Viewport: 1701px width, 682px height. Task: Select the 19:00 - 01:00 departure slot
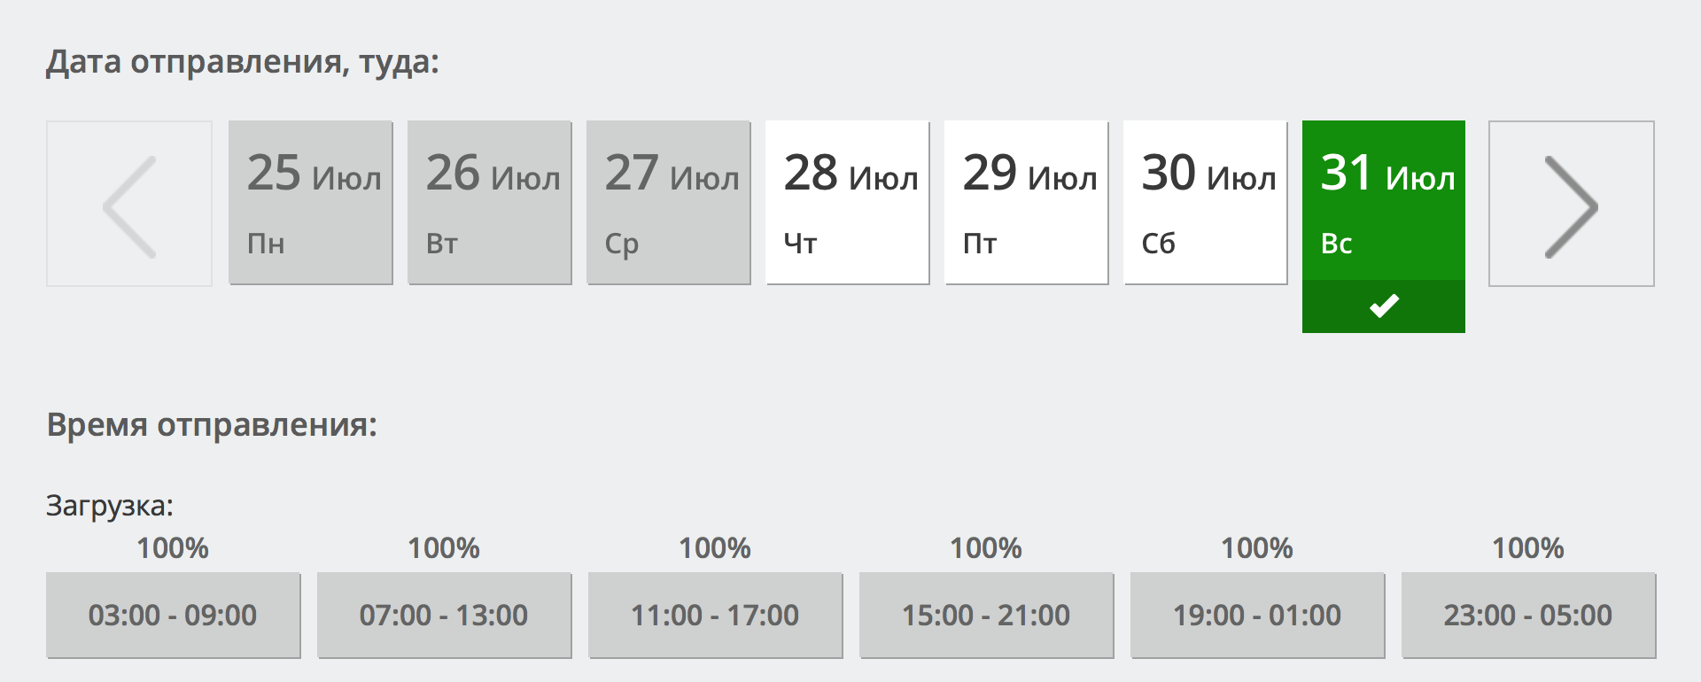[1257, 615]
